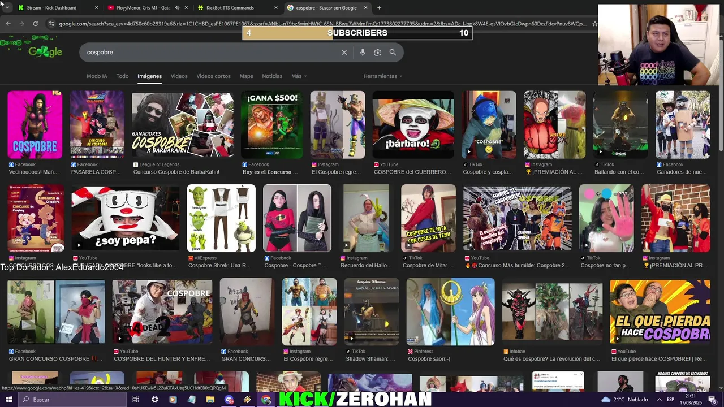The image size is (724, 407).
Task: Open Left 4 Dead 2 cospobre thumbnail
Action: click(162, 311)
